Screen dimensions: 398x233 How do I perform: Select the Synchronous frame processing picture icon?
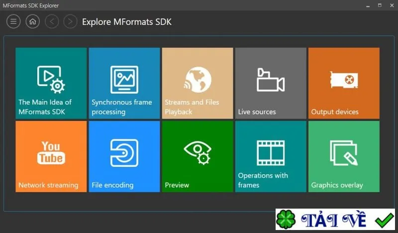[124, 80]
